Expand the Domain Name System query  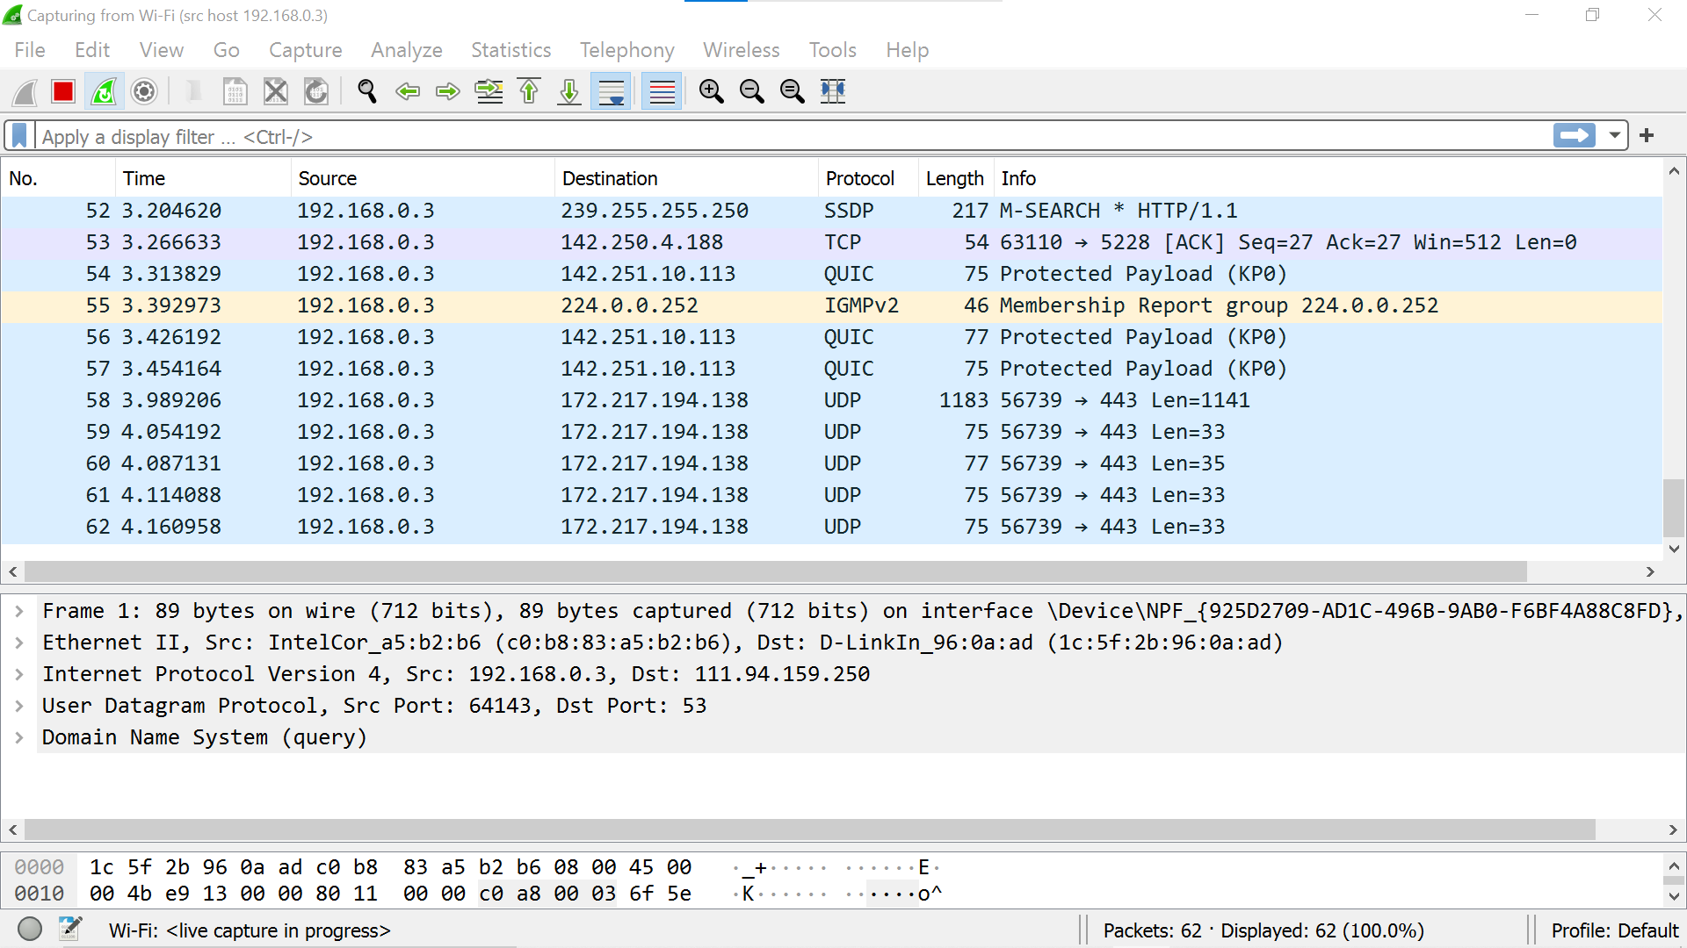pos(19,737)
